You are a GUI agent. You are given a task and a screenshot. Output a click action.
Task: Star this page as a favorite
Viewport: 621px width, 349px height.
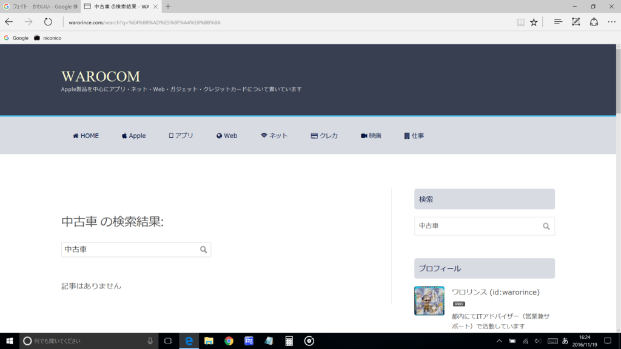click(534, 22)
